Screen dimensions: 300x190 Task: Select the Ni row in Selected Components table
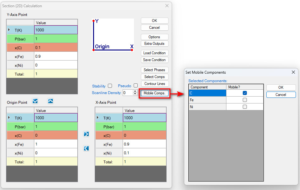pyautogui.click(x=207, y=107)
